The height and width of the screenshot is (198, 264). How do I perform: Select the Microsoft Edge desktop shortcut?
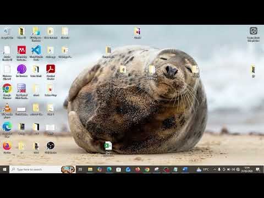[7, 129]
